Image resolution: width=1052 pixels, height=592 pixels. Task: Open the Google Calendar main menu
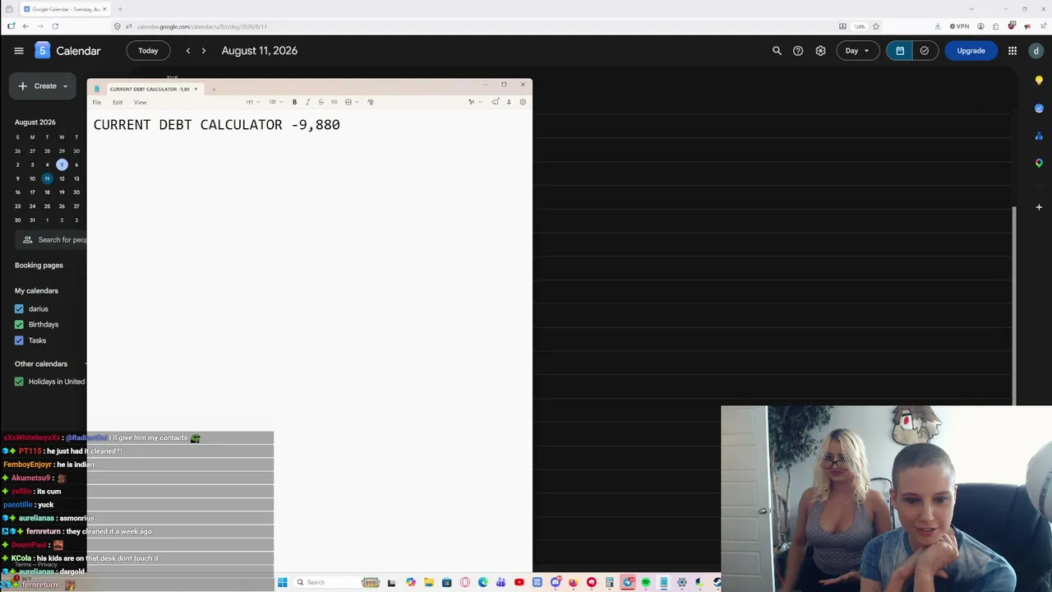[x=18, y=51]
